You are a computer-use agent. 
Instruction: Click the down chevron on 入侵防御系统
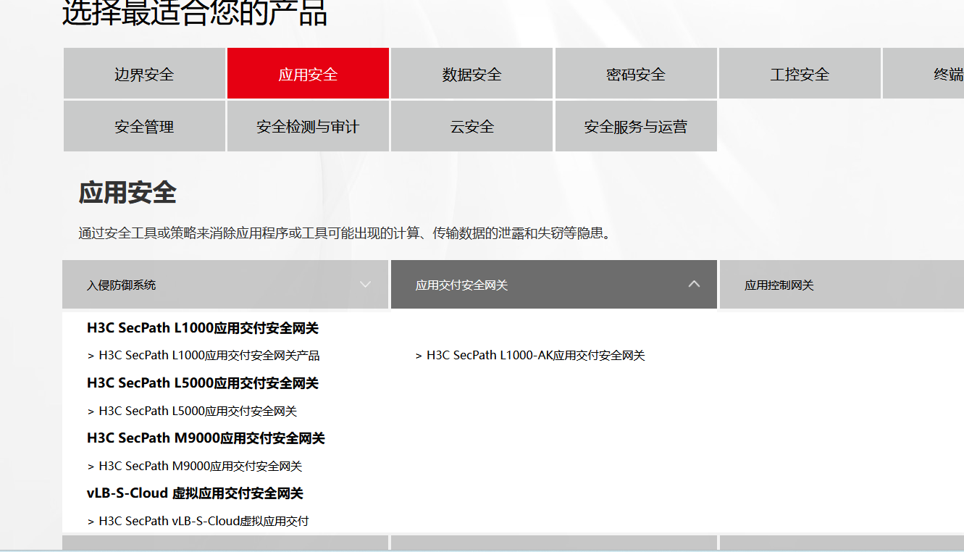click(x=366, y=285)
